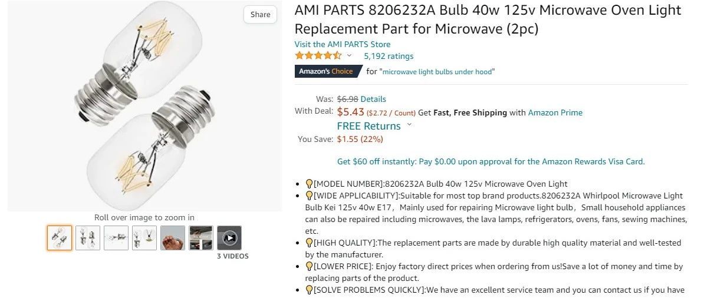701x298 pixels.
Task: View the third thumbnail with sideways bulb
Action: pos(116,238)
